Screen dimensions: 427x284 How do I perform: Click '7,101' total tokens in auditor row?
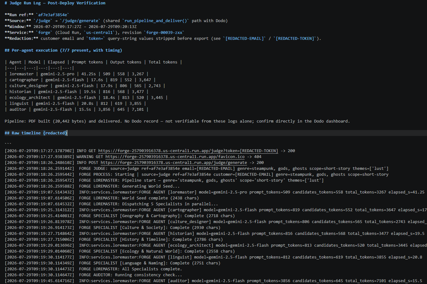(x=138, y=109)
